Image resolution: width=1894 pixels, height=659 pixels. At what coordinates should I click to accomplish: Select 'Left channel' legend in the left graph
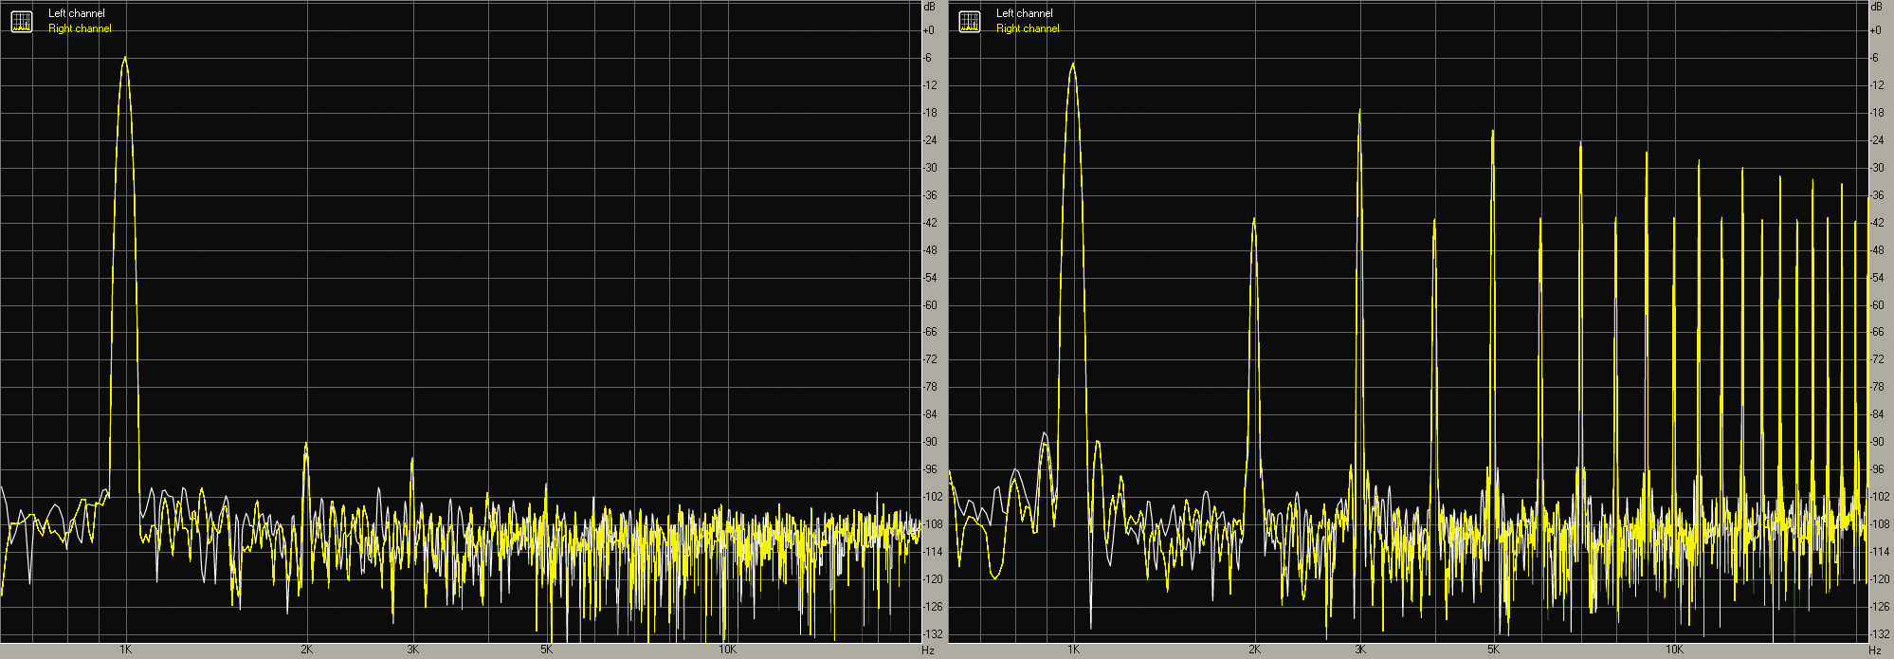pyautogui.click(x=77, y=13)
